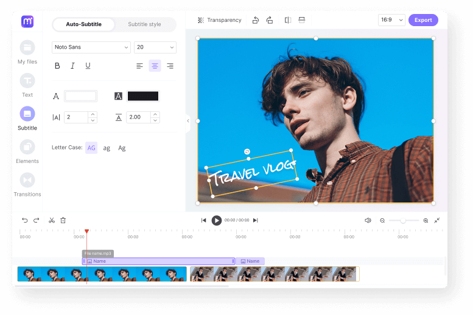Select the long purple Name subtitle clip

[158, 261]
